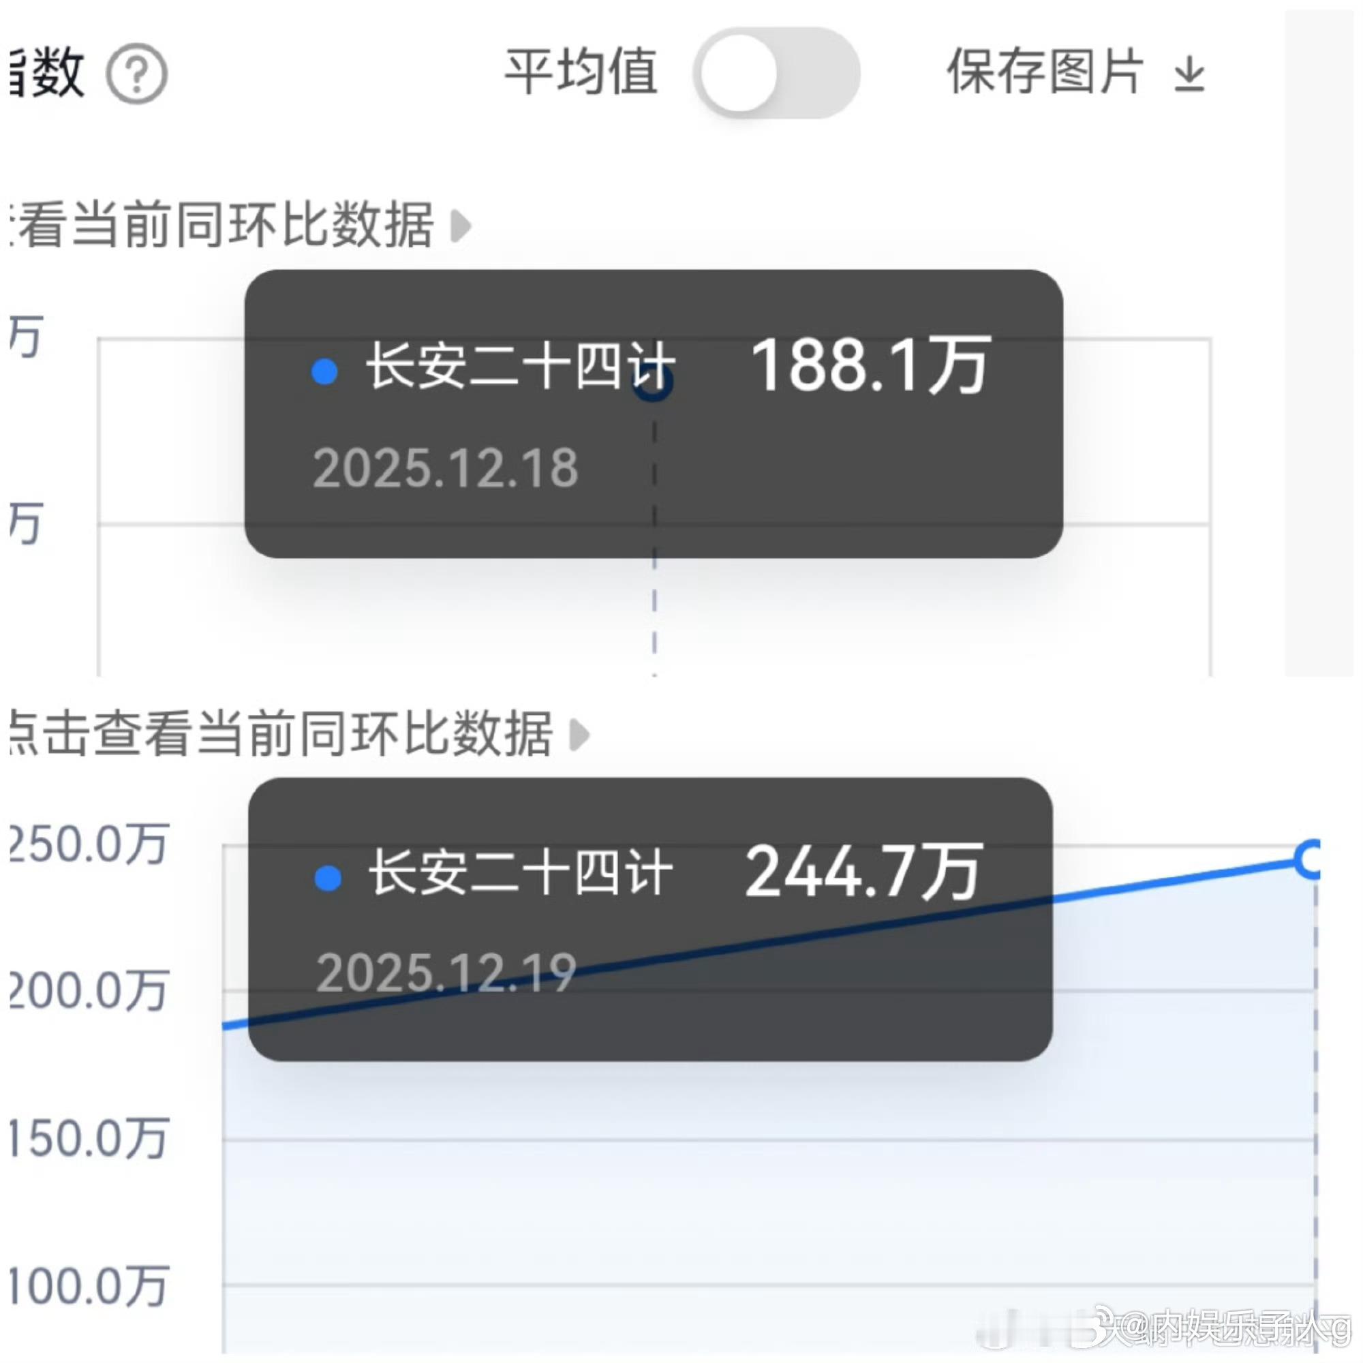Click the download arrow icon
The image size is (1363, 1363).
point(1189,75)
